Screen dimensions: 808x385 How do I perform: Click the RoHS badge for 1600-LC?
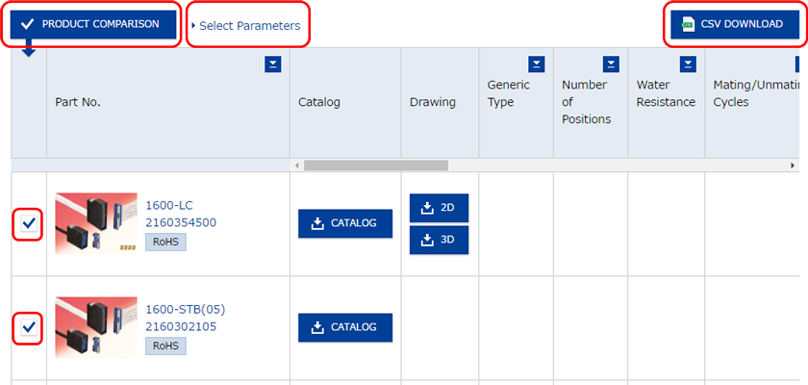coord(165,242)
